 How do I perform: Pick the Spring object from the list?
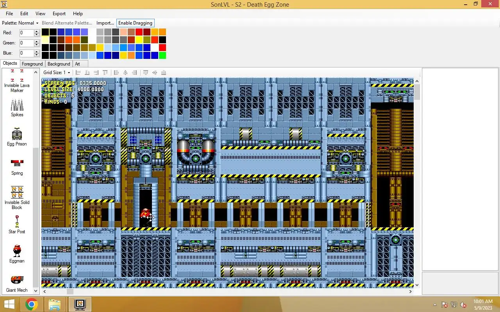tap(17, 167)
